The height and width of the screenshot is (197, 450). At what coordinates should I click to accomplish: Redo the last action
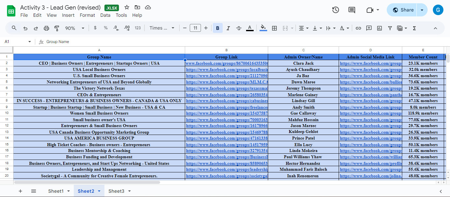[x=36, y=28]
